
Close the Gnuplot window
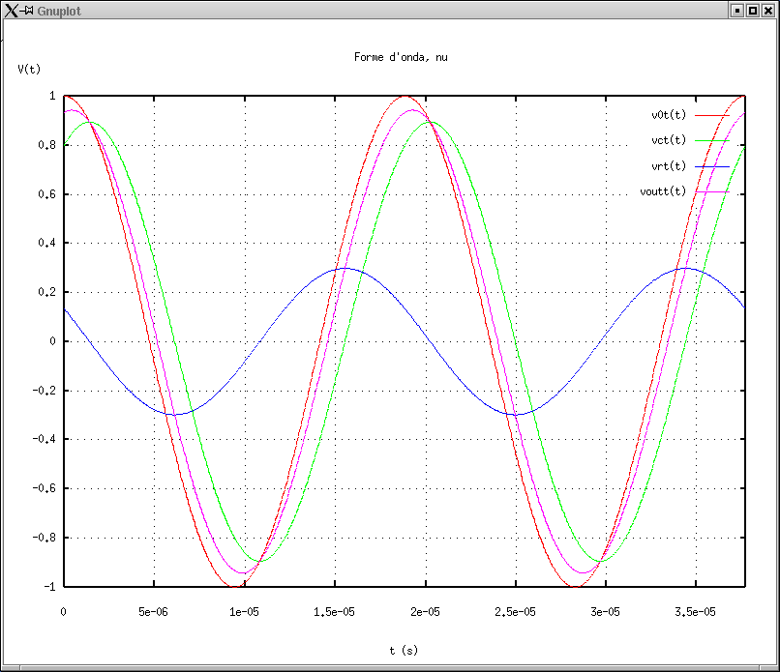tap(767, 11)
